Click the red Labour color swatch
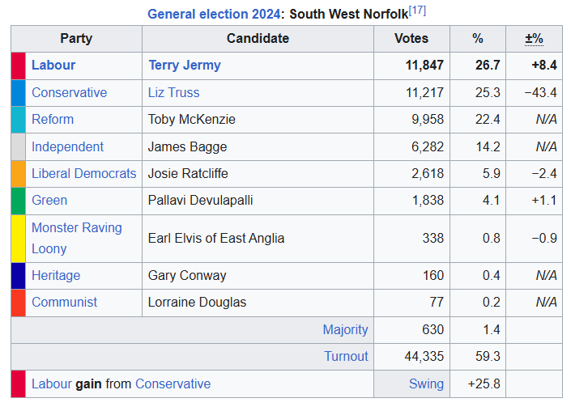Screen dimensions: 571x411 (x=18, y=66)
